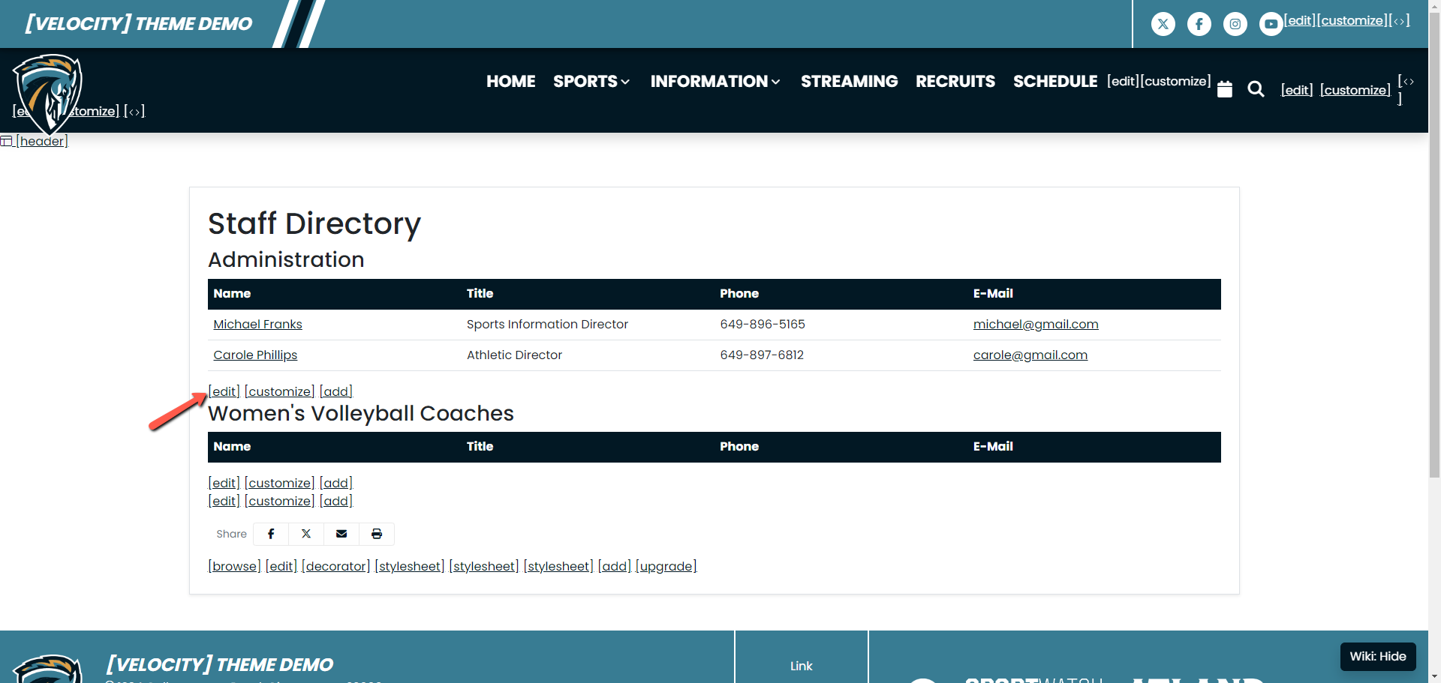Open the Facebook icon in top bar
Screen dimensions: 1441x683
(1199, 24)
